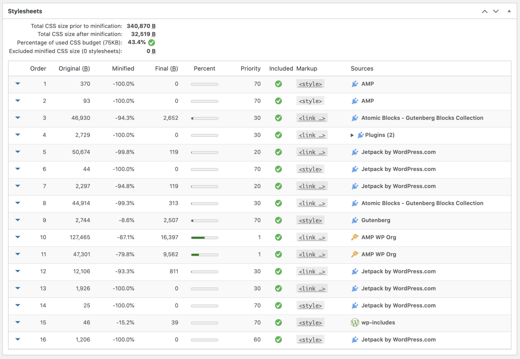Click the percent bar for row 10

coord(204,237)
